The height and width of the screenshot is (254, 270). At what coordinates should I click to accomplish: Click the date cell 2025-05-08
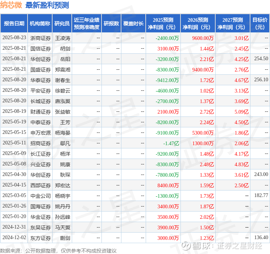[14, 164]
